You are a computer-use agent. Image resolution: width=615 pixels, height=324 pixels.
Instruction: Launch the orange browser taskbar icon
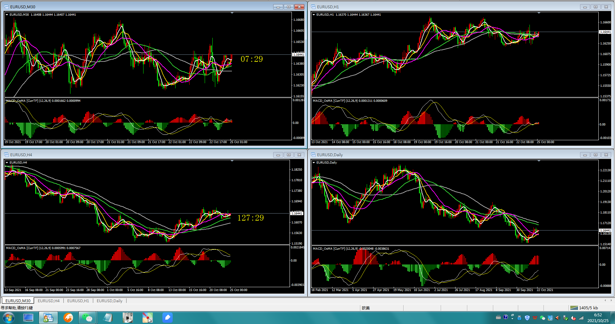(68, 318)
